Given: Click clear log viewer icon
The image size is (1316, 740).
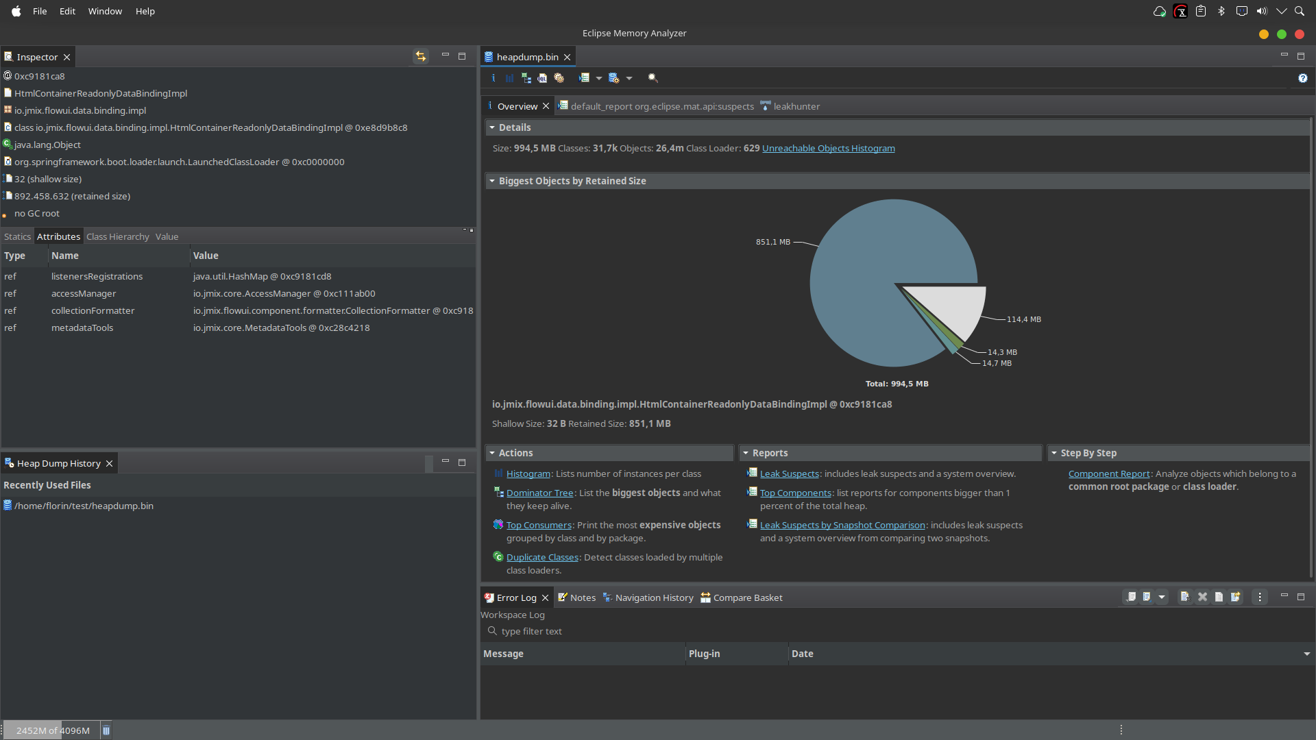Looking at the screenshot, I should (1184, 597).
